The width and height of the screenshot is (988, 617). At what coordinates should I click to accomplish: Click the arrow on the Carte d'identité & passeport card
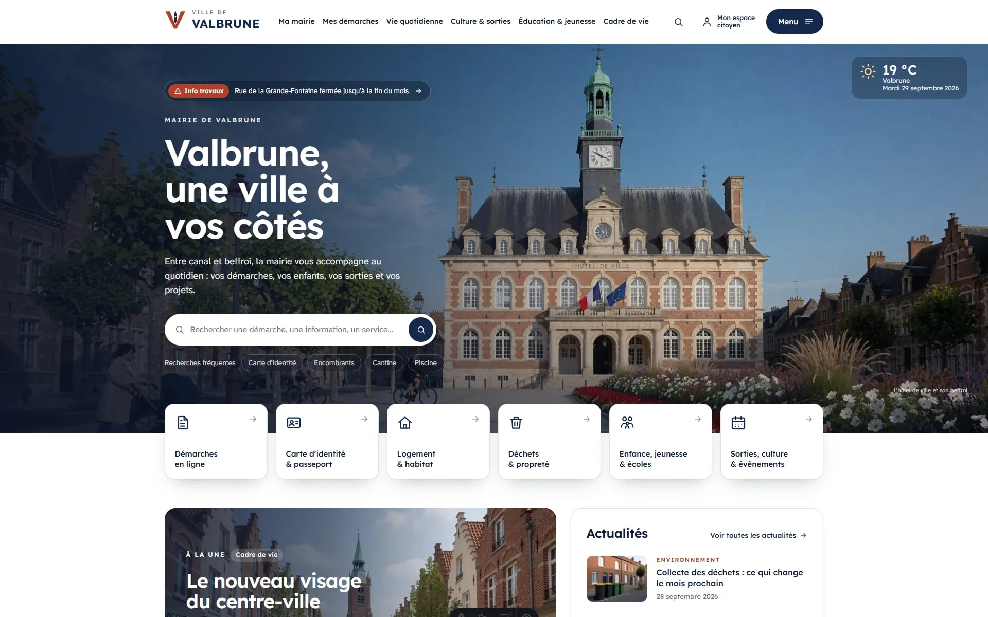click(364, 419)
